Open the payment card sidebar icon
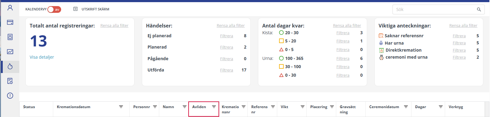Image resolution: width=490 pixels, height=117 pixels. (x=10, y=22)
